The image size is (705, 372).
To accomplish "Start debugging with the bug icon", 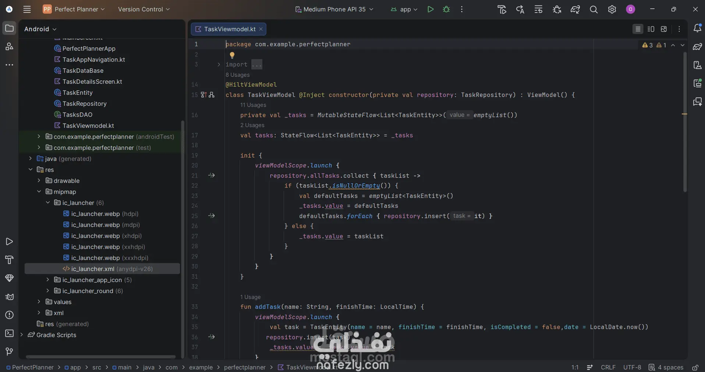I will 446,9.
